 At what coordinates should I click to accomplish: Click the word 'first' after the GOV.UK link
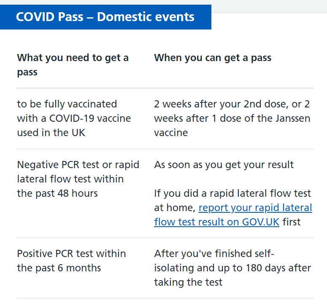[x=292, y=222]
